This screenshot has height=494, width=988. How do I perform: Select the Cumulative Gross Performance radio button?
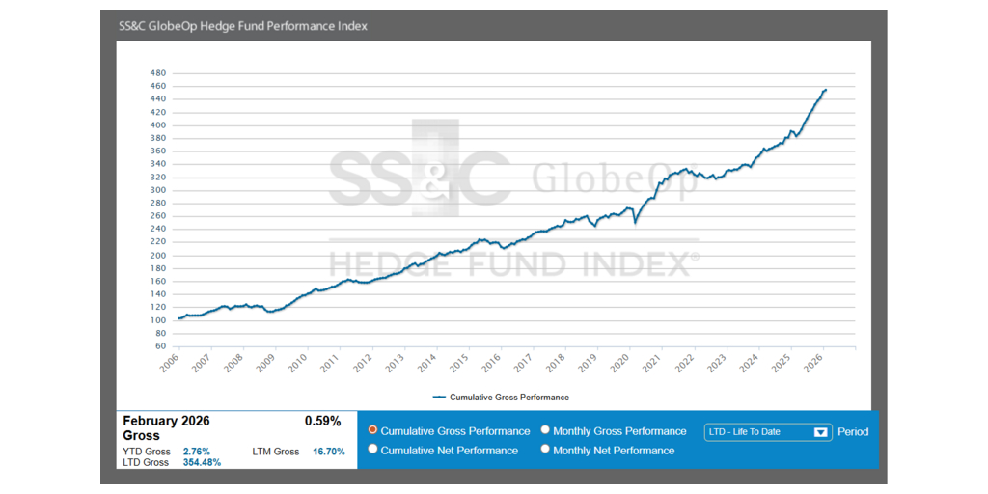click(372, 430)
